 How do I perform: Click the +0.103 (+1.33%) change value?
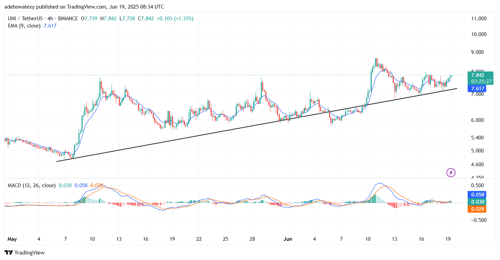(x=175, y=19)
